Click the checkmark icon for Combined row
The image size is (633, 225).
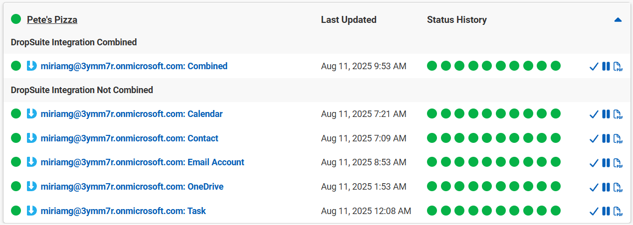594,66
